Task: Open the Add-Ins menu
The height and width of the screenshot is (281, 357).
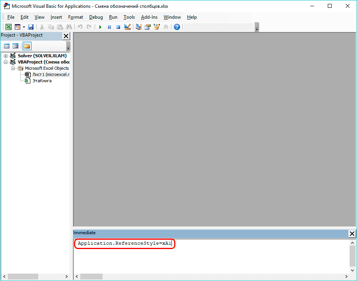Action: pos(149,17)
